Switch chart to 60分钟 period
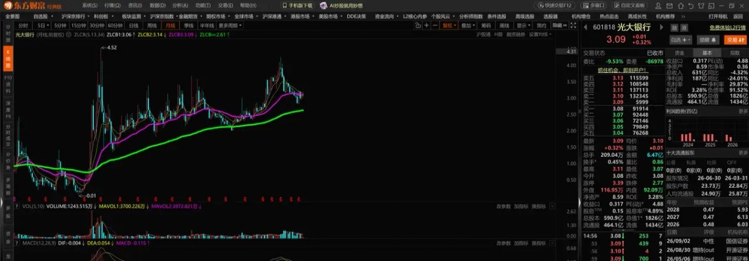 pos(115,25)
